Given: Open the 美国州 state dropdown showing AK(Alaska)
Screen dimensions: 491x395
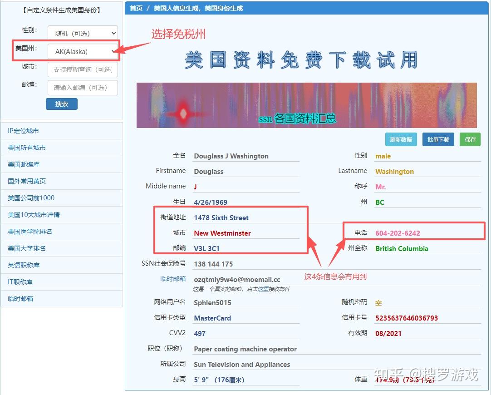Looking at the screenshot, I should 83,51.
